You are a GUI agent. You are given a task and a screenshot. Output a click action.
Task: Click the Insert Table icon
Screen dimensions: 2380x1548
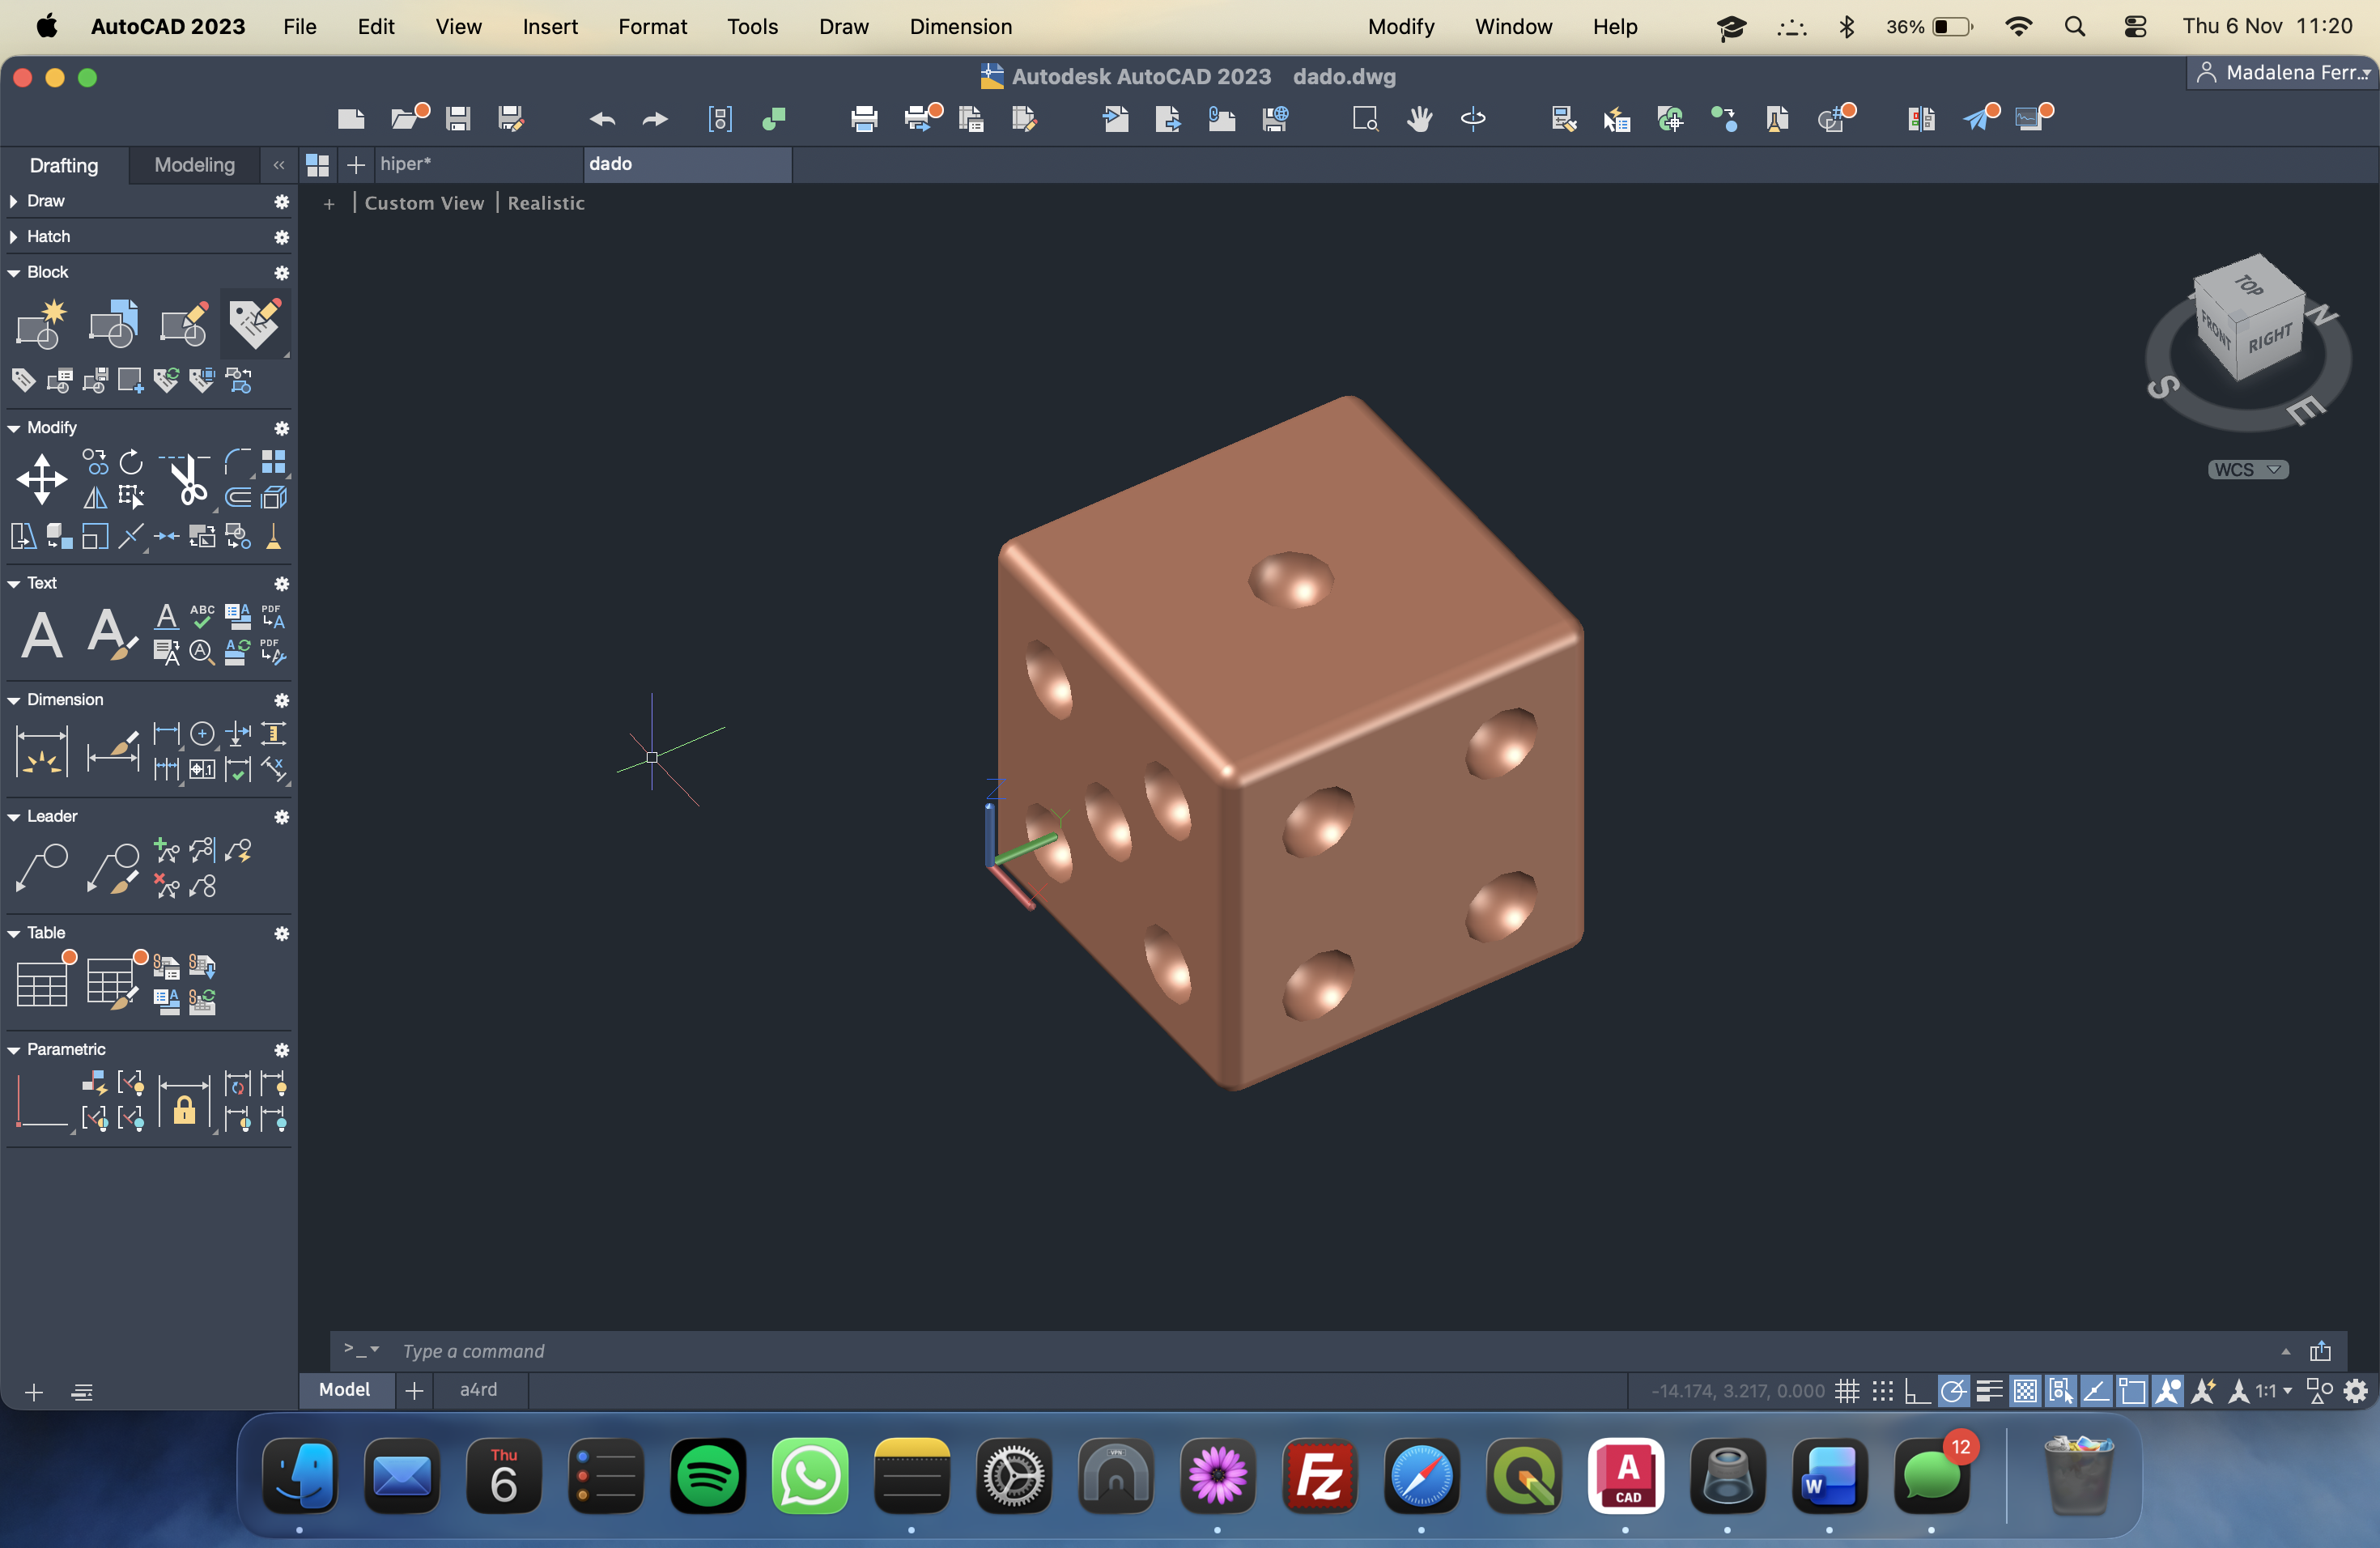coord(41,983)
